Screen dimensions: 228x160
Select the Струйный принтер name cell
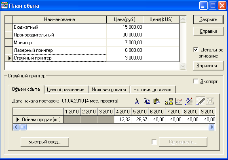(59, 58)
